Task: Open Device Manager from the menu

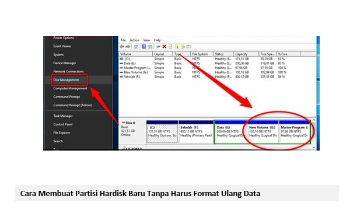Action: [65, 63]
